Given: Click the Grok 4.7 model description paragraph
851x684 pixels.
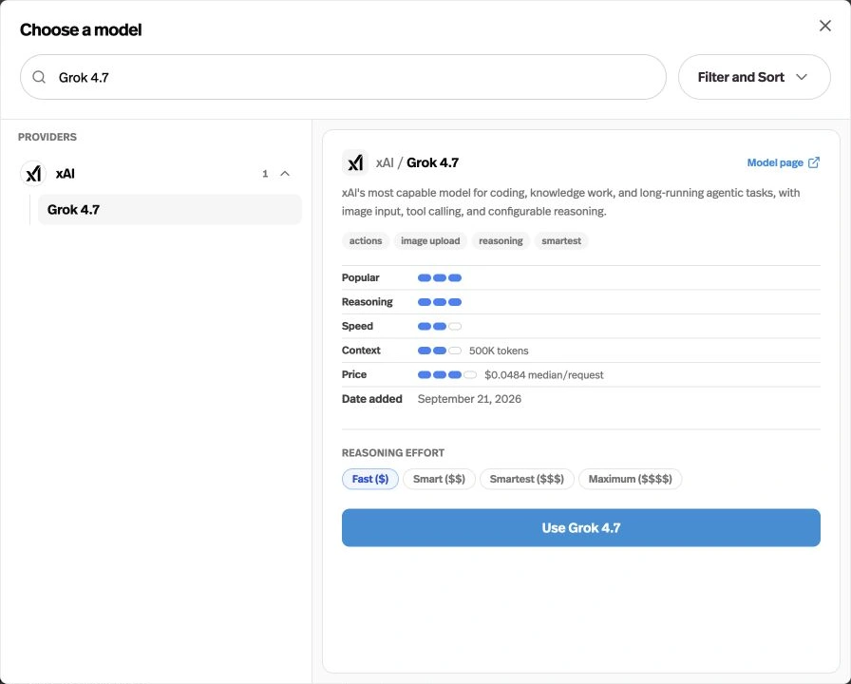Looking at the screenshot, I should click(571, 202).
